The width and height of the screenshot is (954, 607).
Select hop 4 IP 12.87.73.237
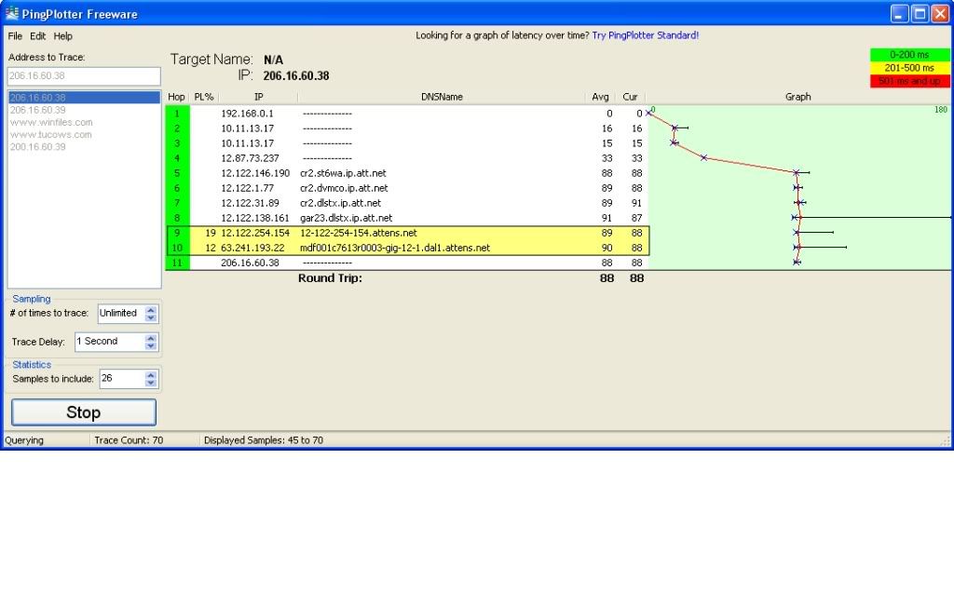pos(250,158)
